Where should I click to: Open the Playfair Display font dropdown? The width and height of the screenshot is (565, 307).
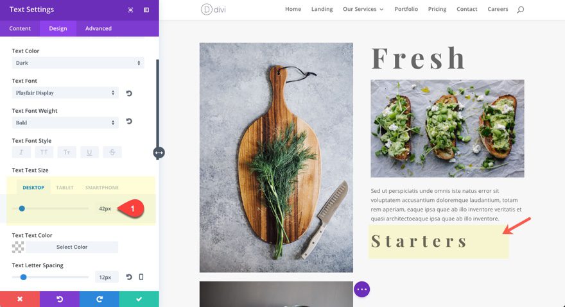click(x=65, y=93)
